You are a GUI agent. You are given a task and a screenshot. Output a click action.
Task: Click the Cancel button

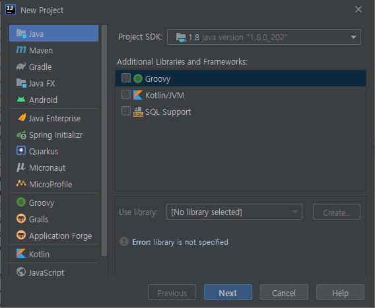point(284,292)
